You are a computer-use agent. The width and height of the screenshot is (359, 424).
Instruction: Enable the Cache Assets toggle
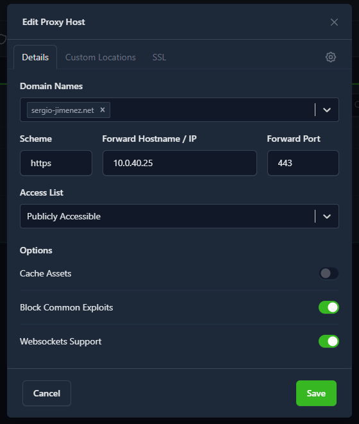click(329, 273)
